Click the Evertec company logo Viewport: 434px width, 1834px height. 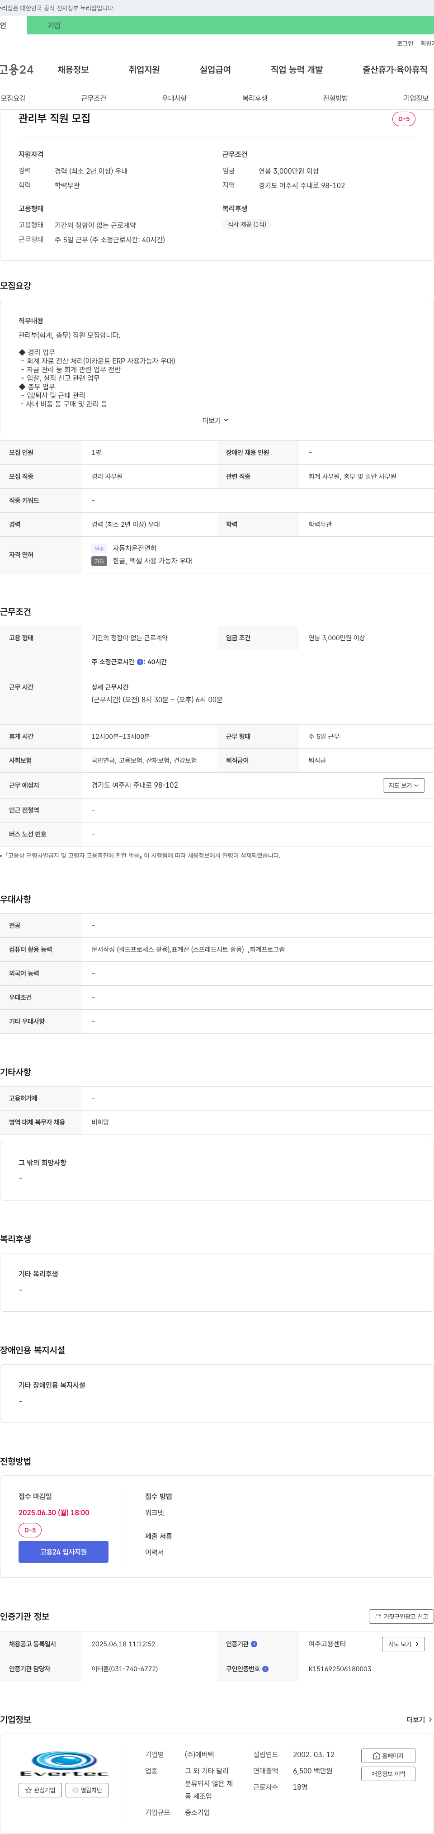click(x=64, y=1764)
